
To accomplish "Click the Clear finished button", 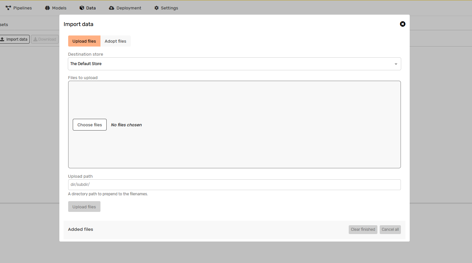I will 363,229.
